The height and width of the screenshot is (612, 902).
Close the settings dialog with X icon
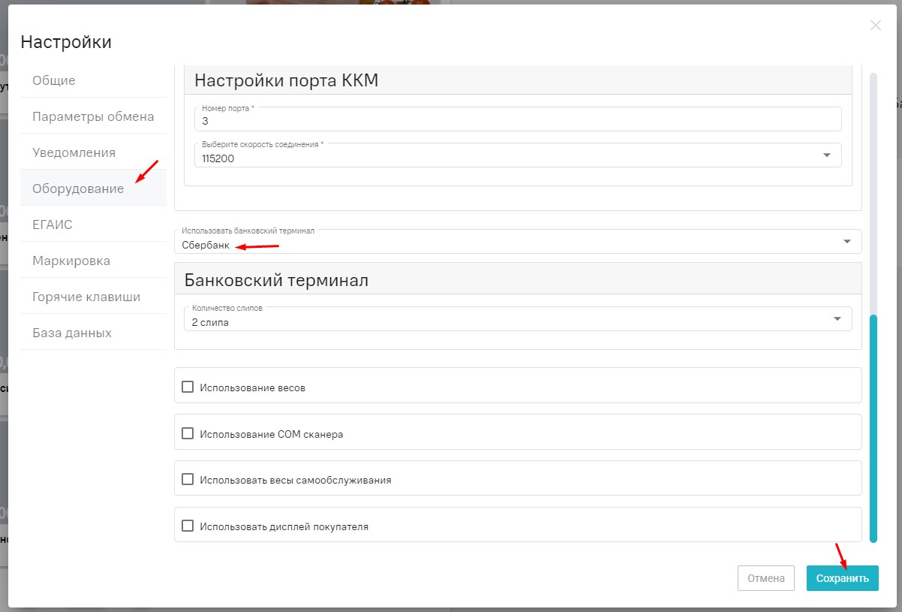click(x=875, y=26)
